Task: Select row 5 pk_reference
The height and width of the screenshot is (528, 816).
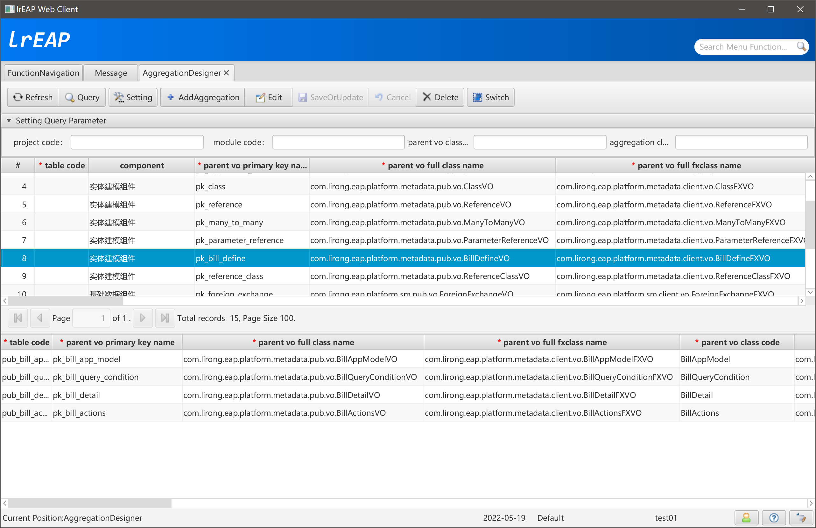Action: click(403, 205)
